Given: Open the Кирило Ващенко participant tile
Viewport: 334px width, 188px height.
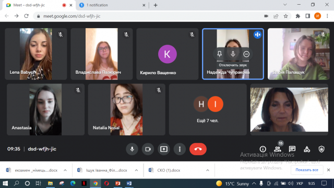Looking at the screenshot, I should click(x=168, y=54).
